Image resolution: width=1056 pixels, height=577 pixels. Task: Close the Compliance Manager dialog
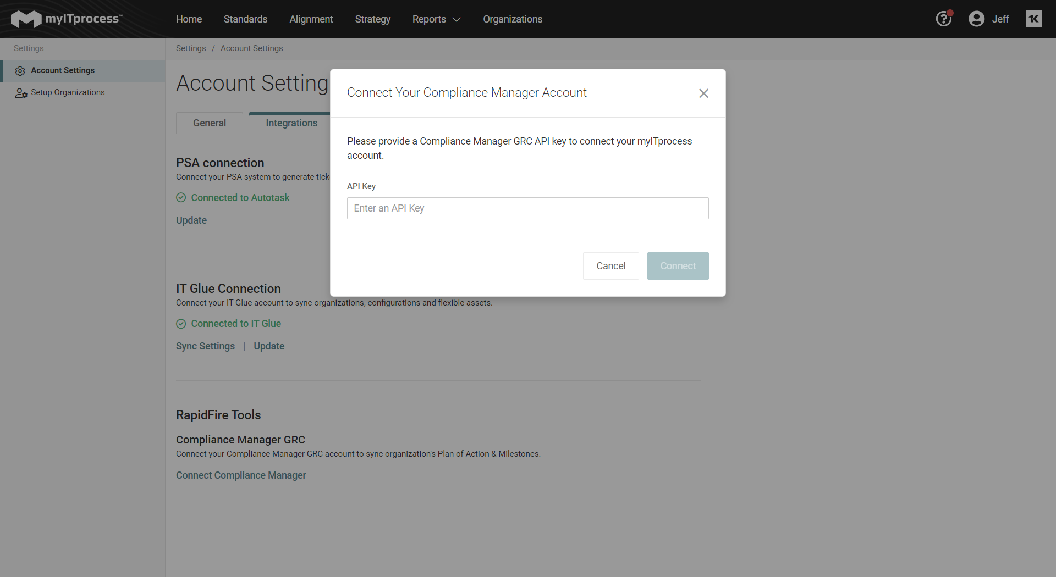[x=703, y=93]
